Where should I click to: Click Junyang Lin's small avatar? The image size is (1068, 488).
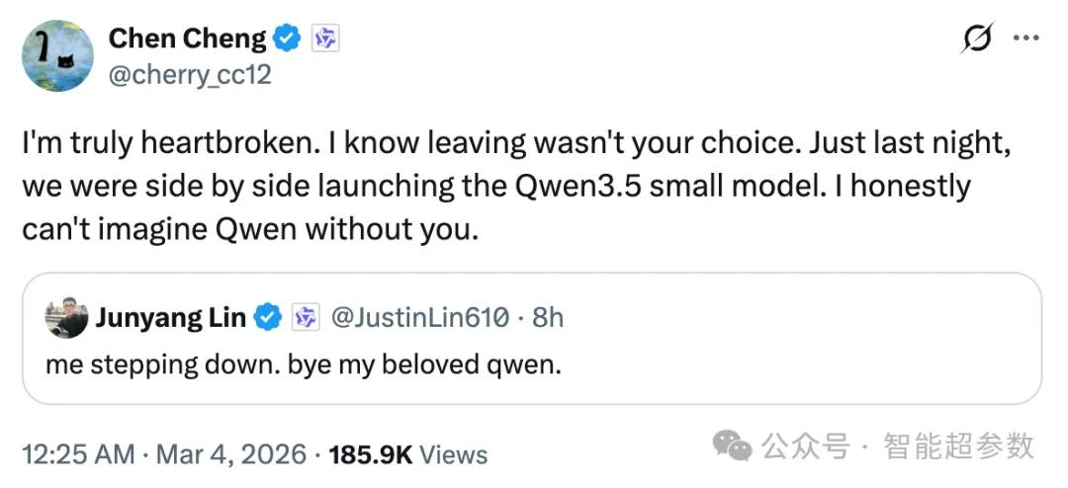tap(65, 318)
